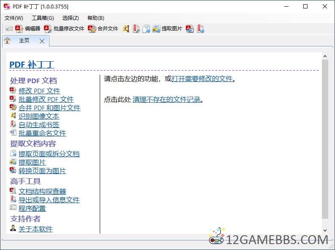Click the vertical scrollbar thumb
Screen dimensions: 335x250
click(x=325, y=139)
